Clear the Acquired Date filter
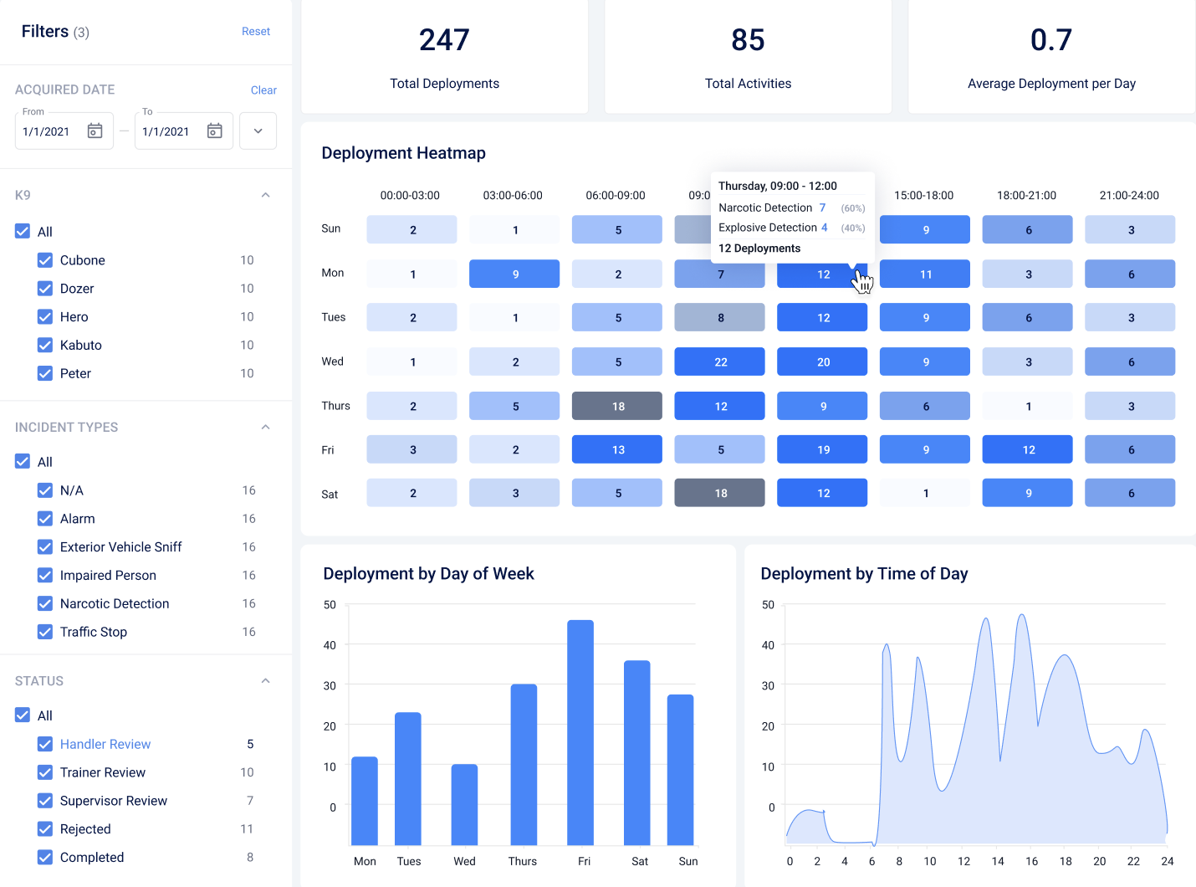Screen dimensions: 1196x887 point(263,90)
